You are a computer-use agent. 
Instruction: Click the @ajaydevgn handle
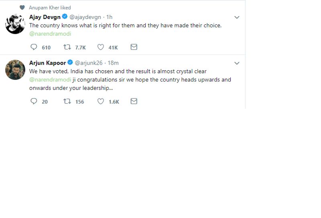(85, 17)
